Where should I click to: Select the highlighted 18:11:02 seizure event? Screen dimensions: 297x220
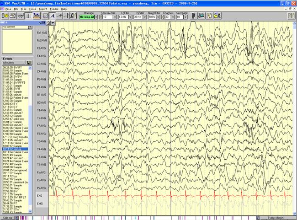(15, 149)
